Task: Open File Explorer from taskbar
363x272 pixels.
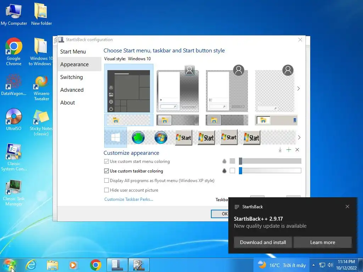Action: tap(52, 265)
